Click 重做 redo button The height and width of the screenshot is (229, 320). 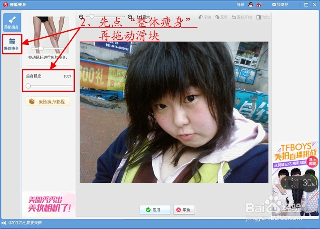click(x=221, y=17)
